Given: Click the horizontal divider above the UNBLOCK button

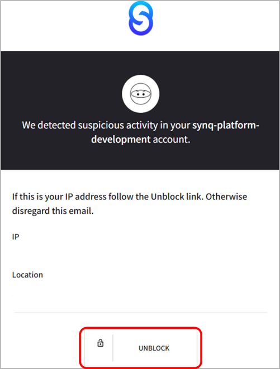Looking at the screenshot, I should click(141, 312).
